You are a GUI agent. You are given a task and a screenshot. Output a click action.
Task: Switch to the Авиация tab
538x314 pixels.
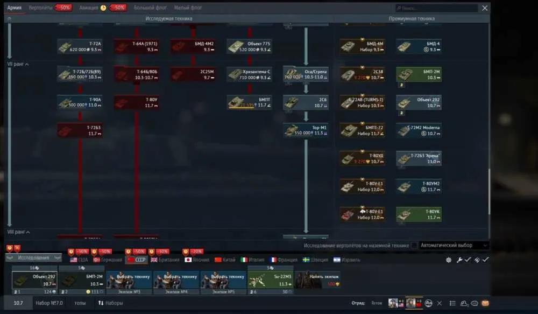click(89, 8)
